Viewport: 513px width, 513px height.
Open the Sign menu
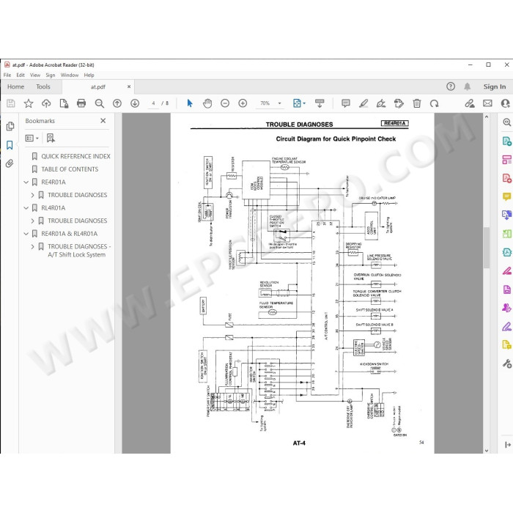51,75
